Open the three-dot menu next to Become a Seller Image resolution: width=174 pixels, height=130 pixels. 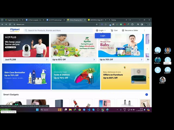tap(144, 30)
